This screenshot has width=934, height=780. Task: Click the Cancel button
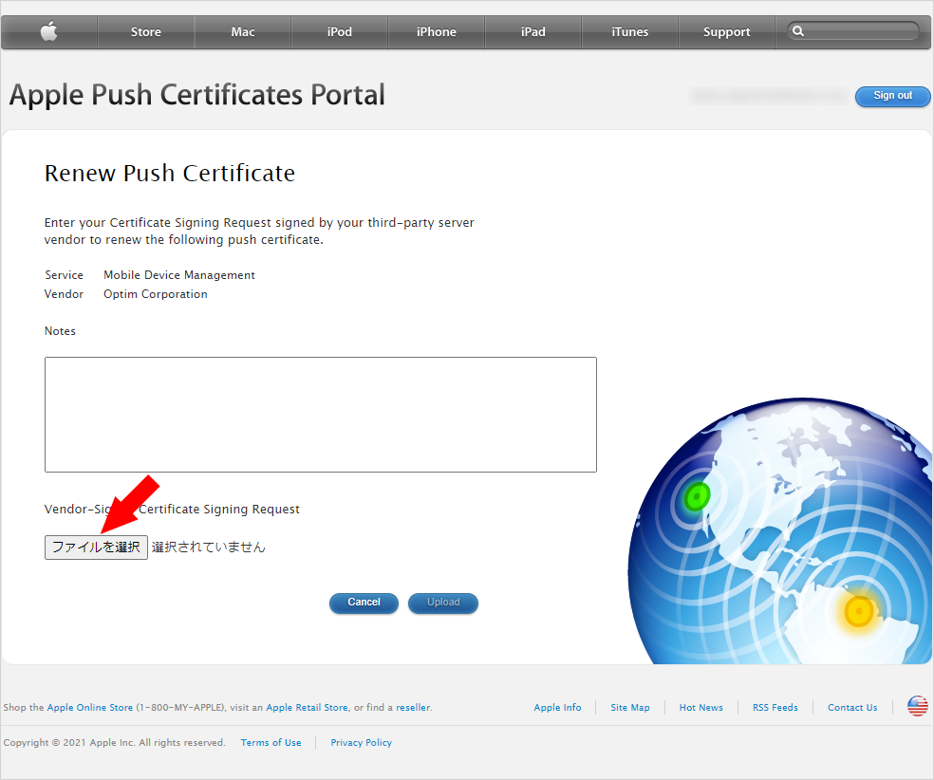(x=364, y=603)
